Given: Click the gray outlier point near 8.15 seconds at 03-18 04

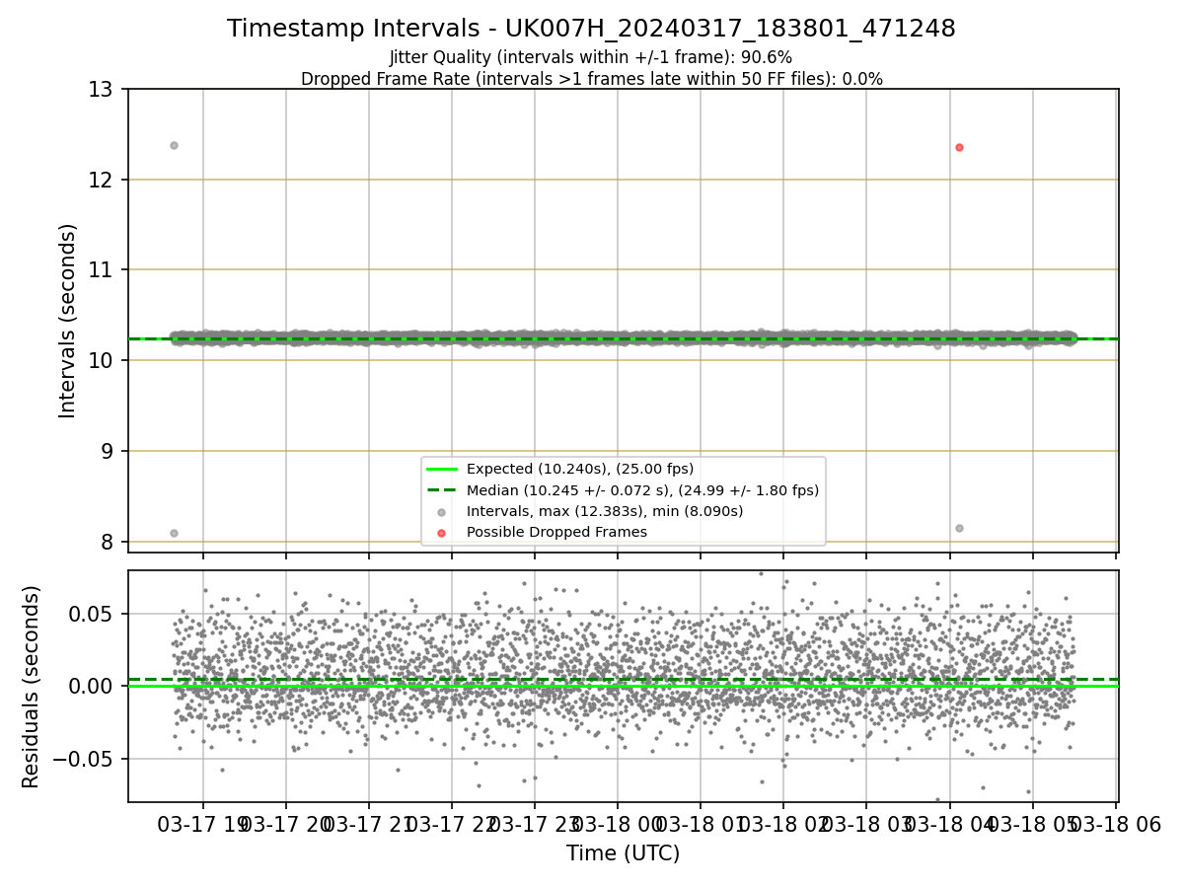Looking at the screenshot, I should (x=959, y=528).
